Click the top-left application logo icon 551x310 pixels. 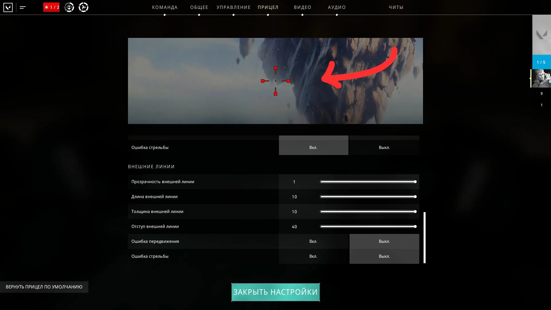pyautogui.click(x=8, y=7)
